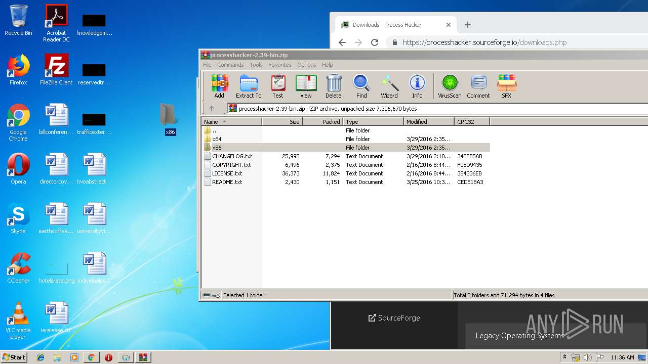Select the FileZilla Client desktop icon
Image resolution: width=648 pixels, height=364 pixels.
(56, 70)
